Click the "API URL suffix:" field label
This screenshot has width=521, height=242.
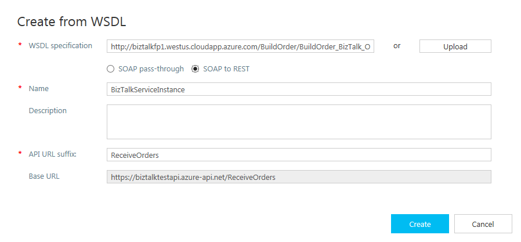53,154
